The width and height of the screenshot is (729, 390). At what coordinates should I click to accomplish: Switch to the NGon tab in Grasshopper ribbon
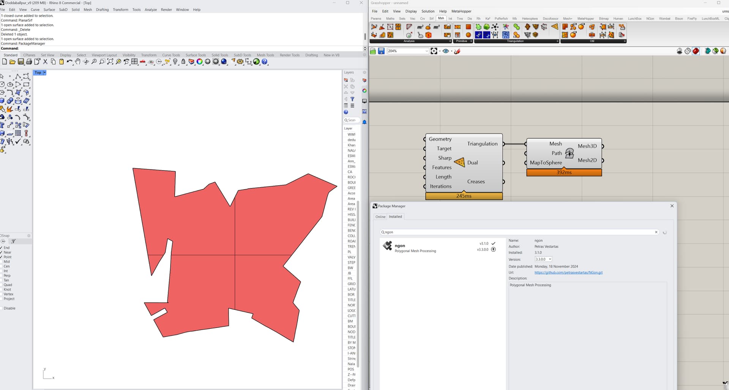(x=650, y=18)
